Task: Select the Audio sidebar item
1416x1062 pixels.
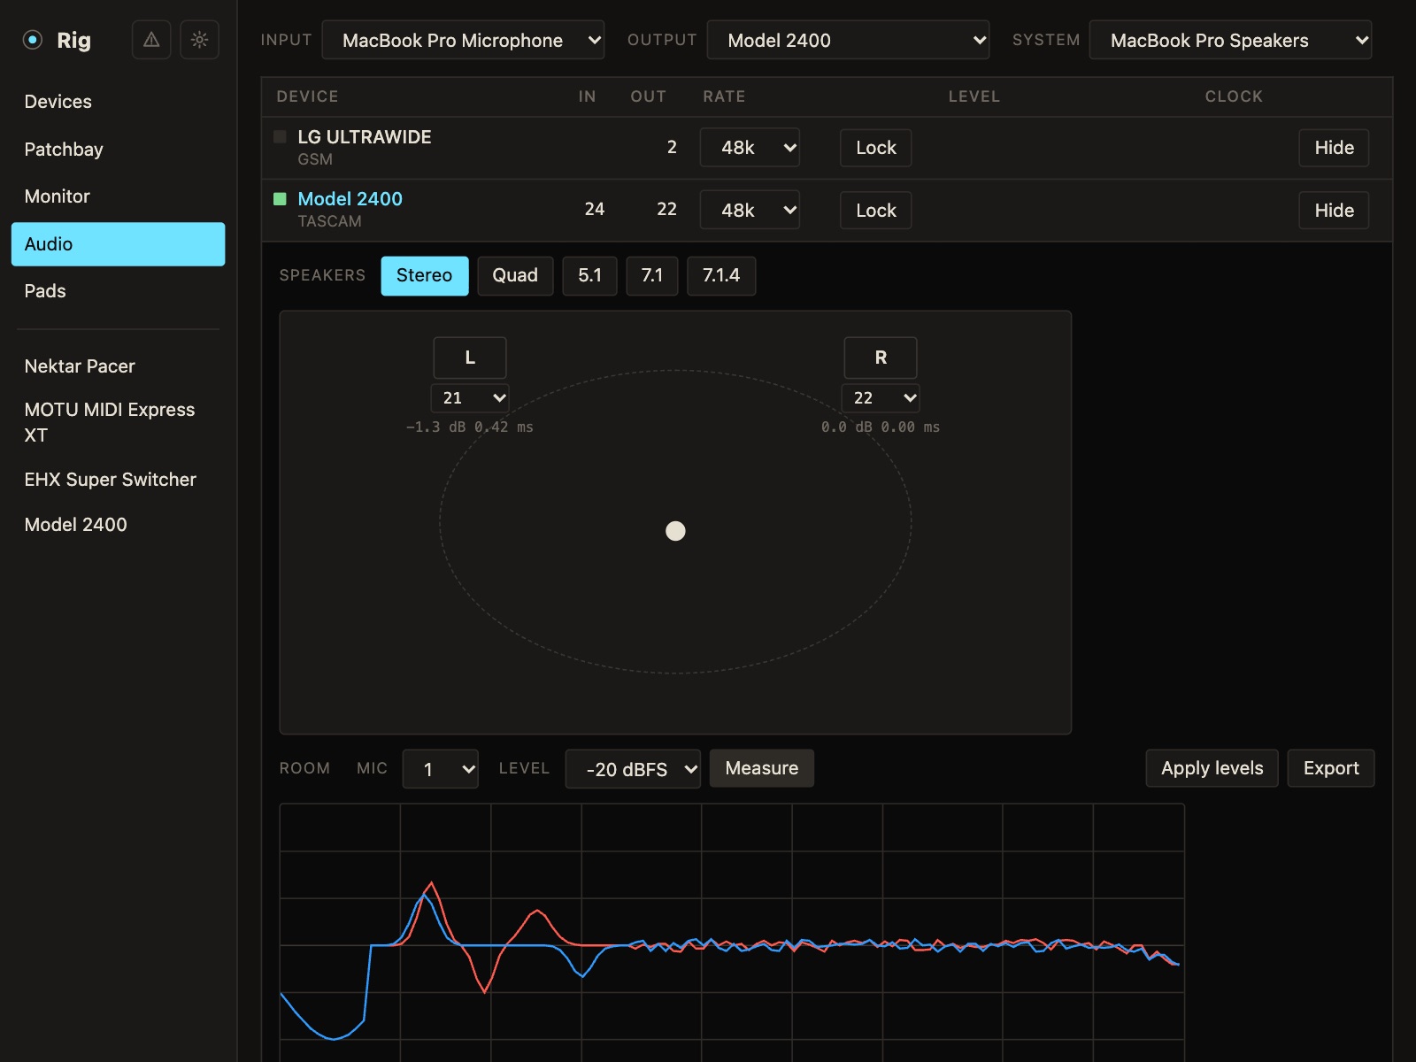Action: tap(118, 244)
